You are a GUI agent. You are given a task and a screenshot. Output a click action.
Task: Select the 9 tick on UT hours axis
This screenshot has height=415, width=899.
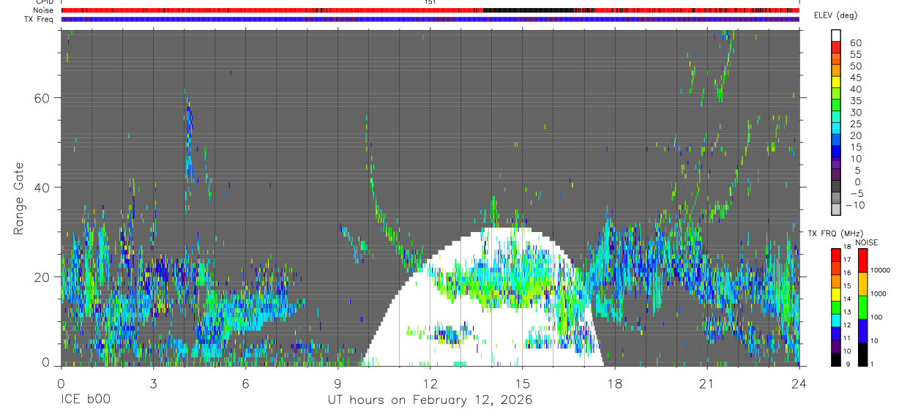click(x=337, y=384)
